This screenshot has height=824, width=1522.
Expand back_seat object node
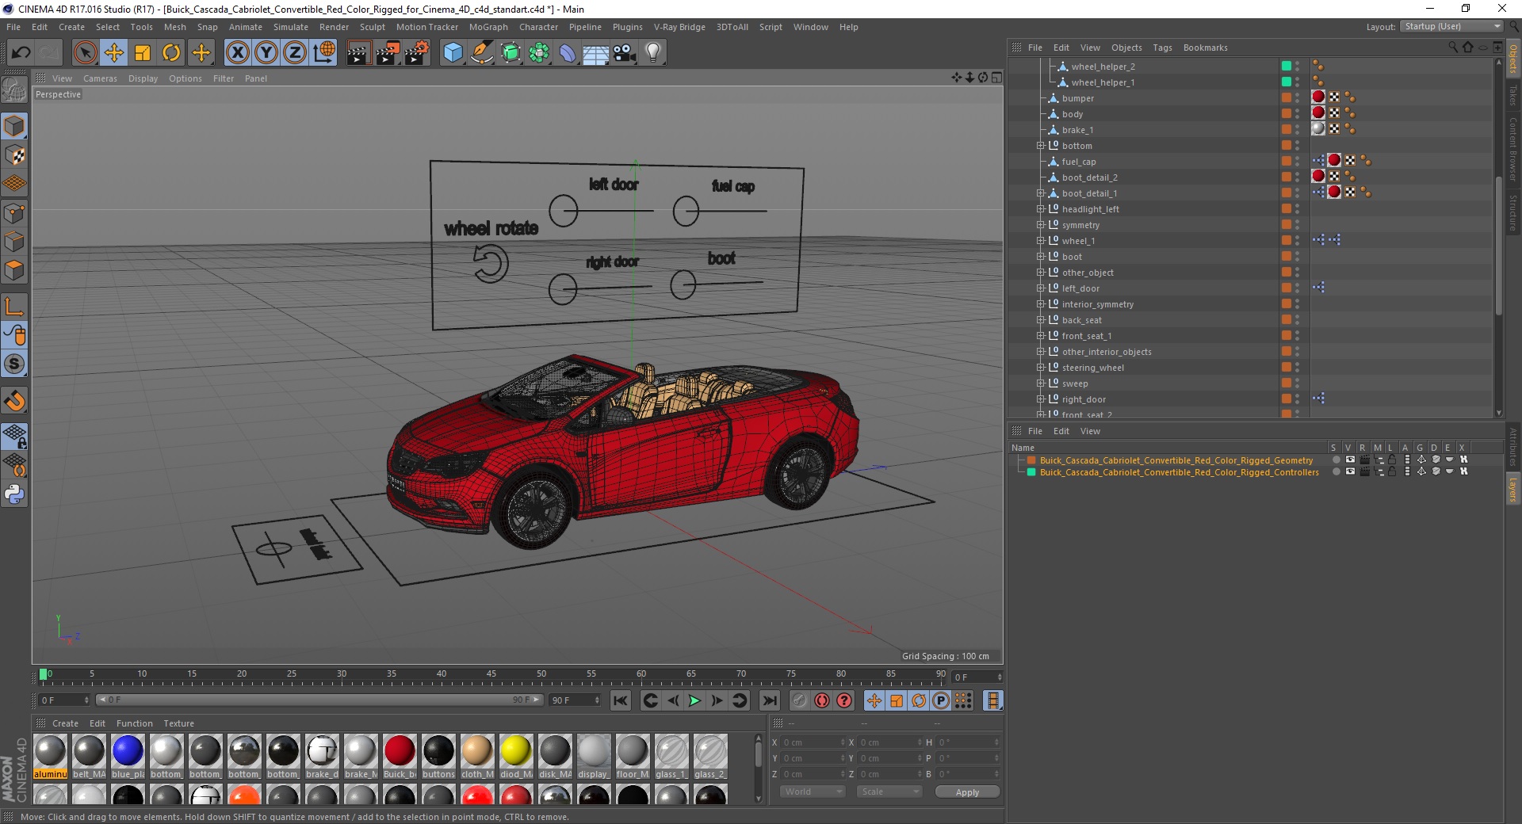click(1041, 320)
